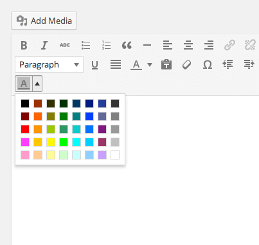The width and height of the screenshot is (259, 245).
Task: Insert a blockquote
Action: (127, 45)
